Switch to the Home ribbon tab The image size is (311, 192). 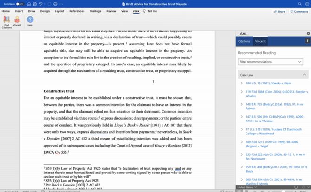click(x=6, y=11)
